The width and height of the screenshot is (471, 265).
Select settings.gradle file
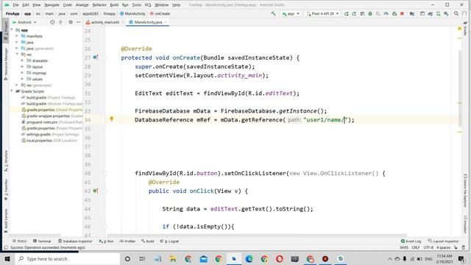click(50, 134)
